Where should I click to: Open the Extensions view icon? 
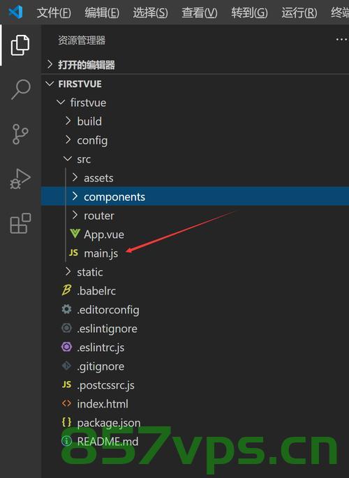(x=20, y=223)
